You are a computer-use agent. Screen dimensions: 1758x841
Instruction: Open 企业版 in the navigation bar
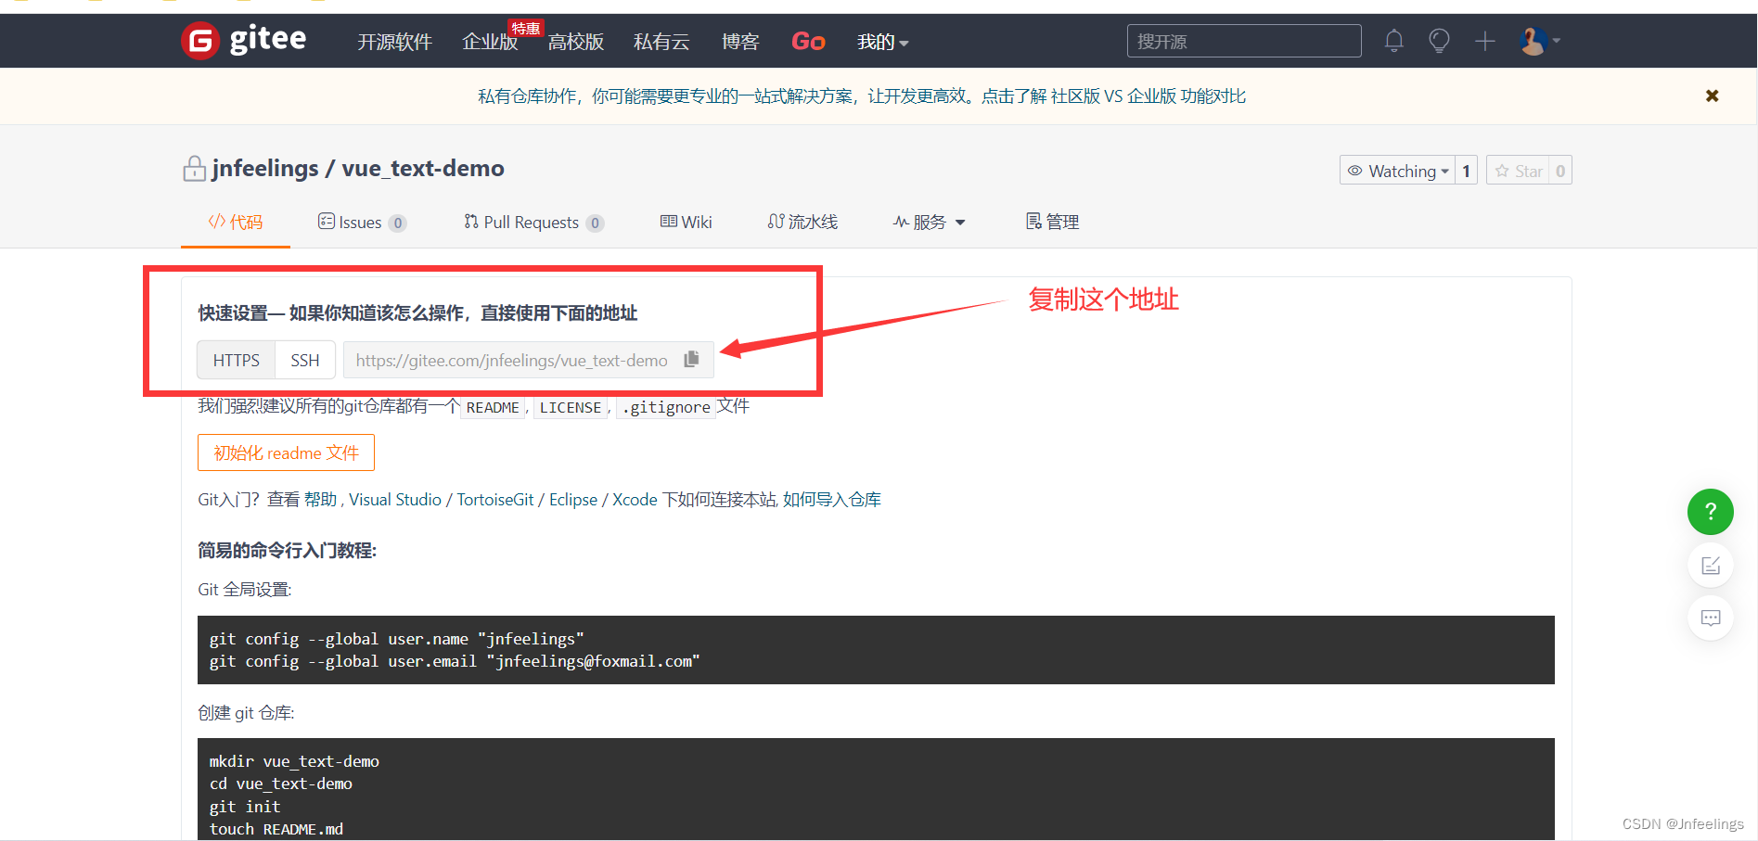490,42
